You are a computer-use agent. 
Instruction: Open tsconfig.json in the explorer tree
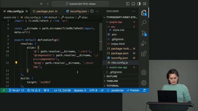coord(121,58)
